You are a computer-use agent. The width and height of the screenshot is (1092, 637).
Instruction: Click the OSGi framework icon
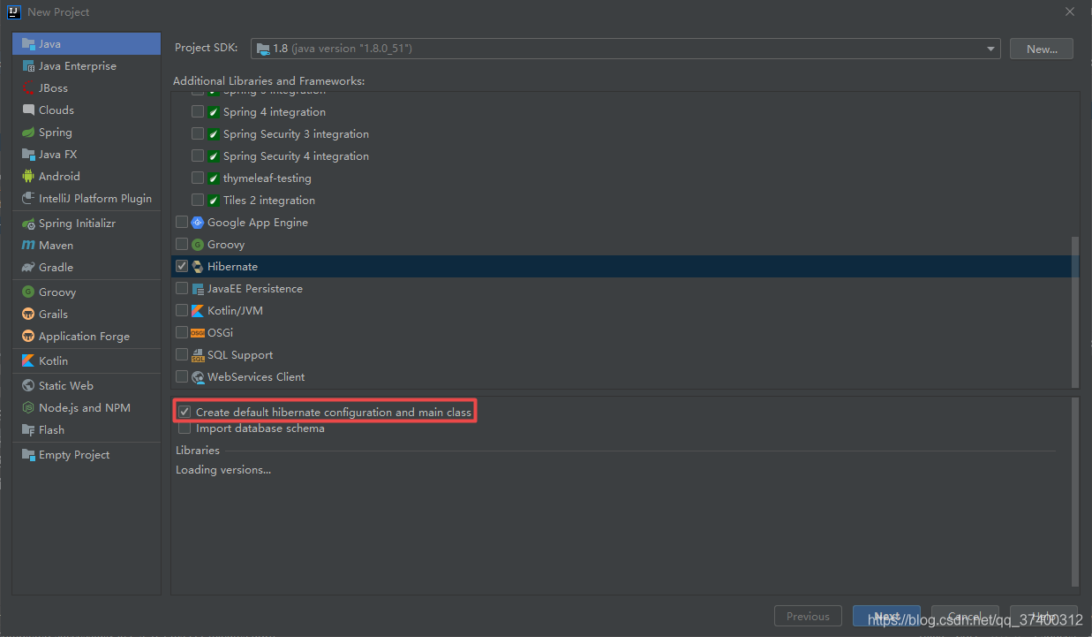tap(198, 332)
